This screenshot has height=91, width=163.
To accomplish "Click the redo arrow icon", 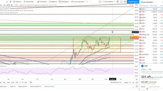I will click(x=90, y=2).
